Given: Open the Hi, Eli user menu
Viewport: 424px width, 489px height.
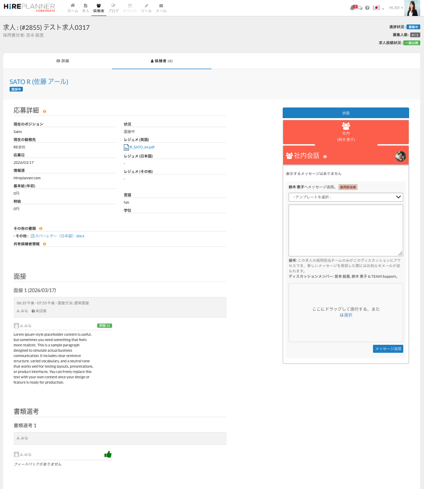Looking at the screenshot, I should tap(396, 8).
